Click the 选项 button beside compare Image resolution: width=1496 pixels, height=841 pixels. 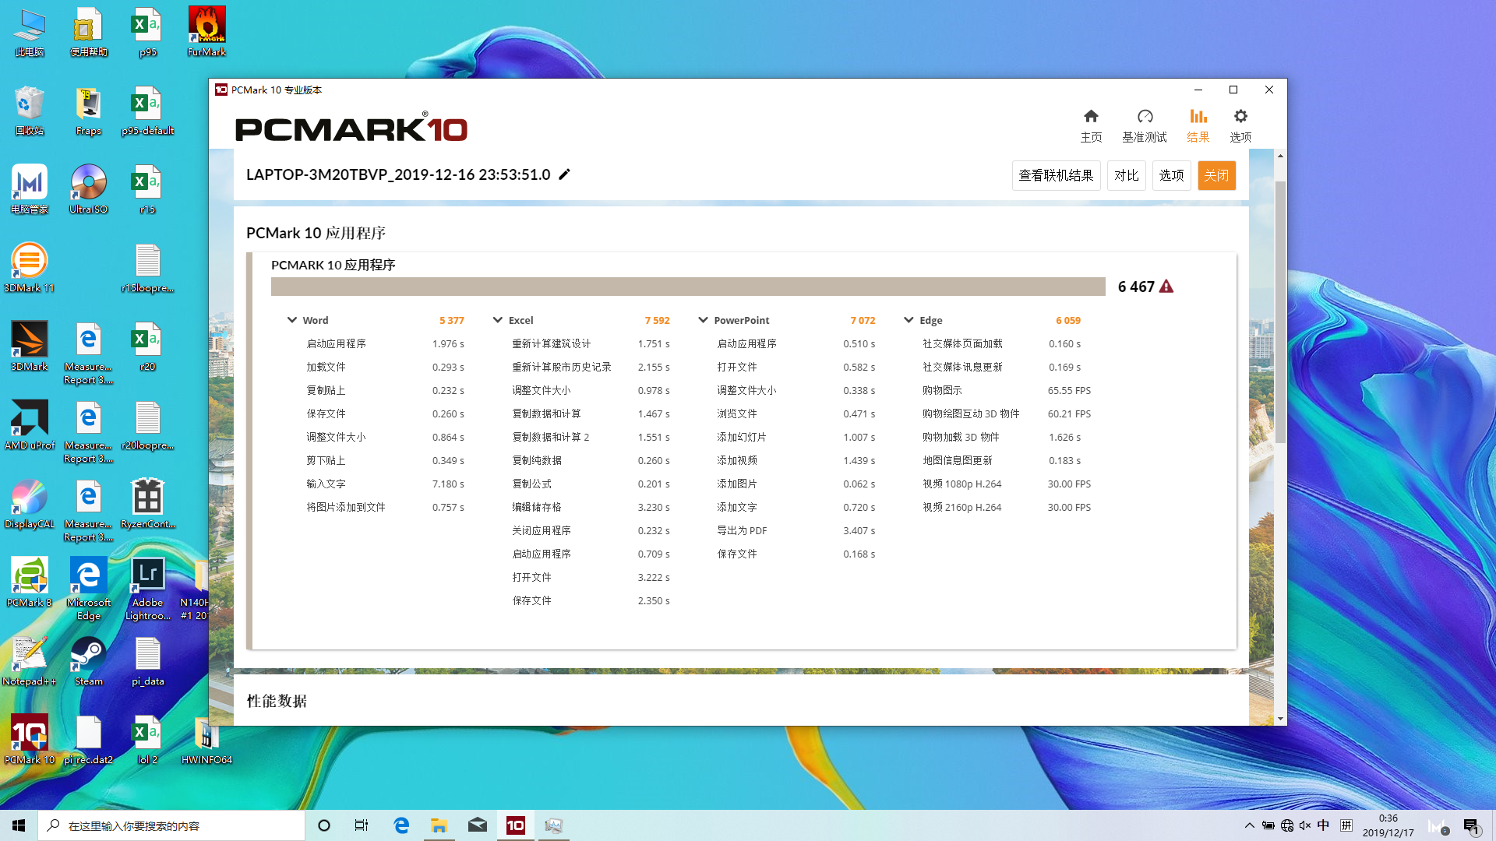coord(1172,175)
